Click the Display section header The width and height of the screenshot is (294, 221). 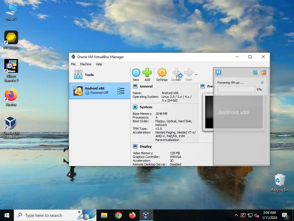pyautogui.click(x=146, y=146)
